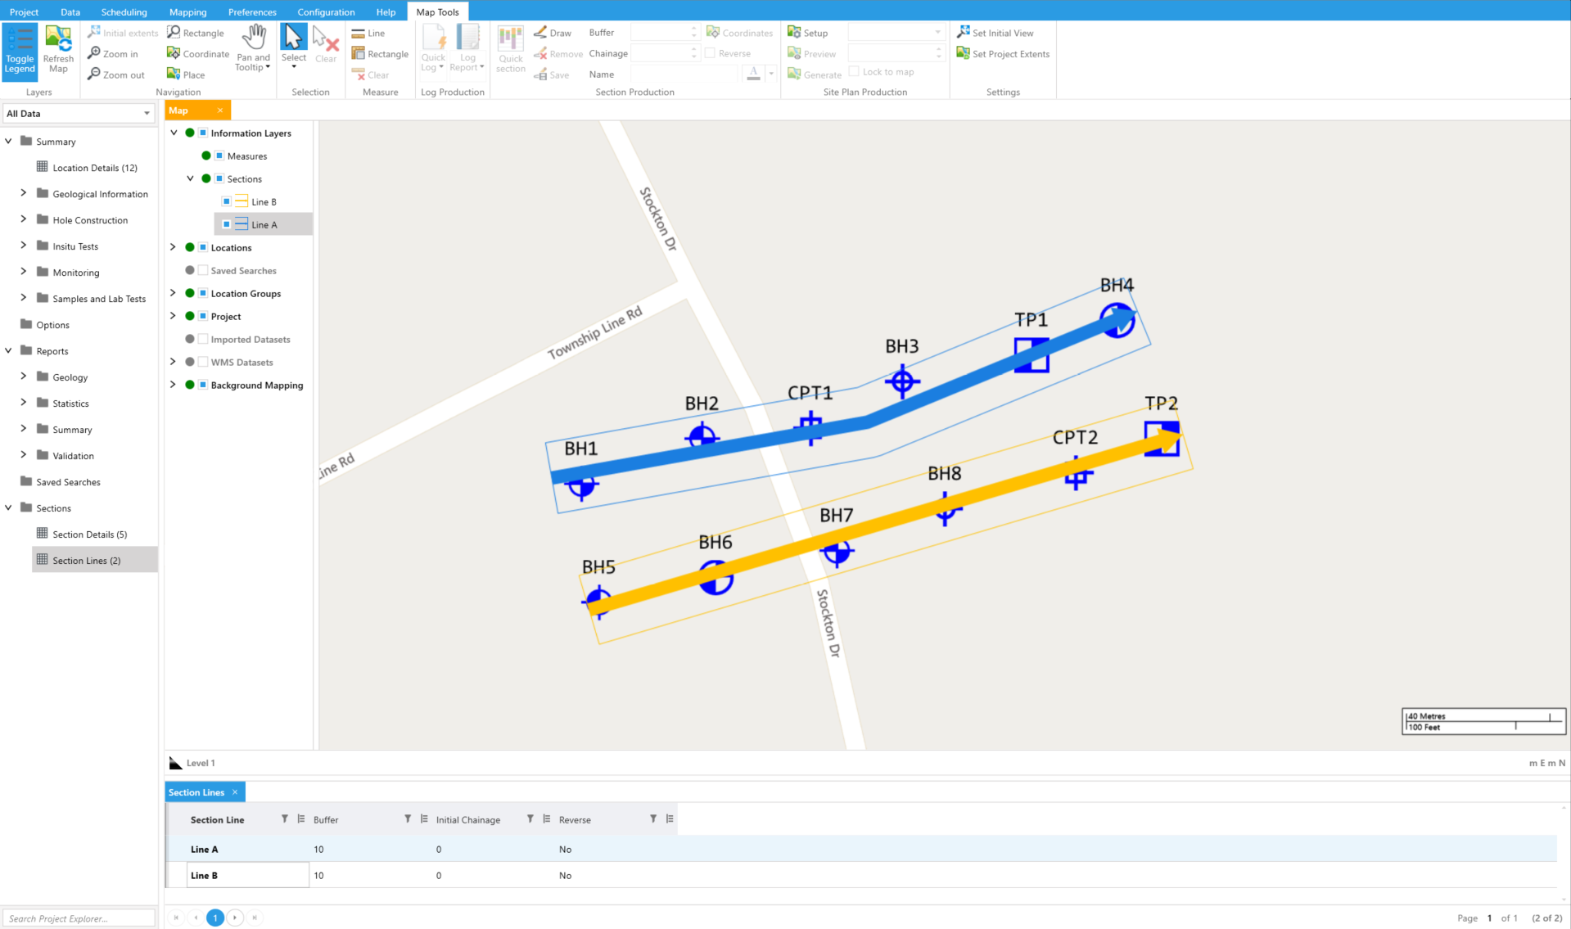
Task: Close the Map tab
Action: click(x=219, y=110)
